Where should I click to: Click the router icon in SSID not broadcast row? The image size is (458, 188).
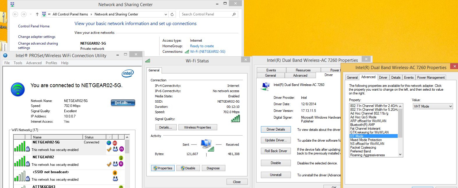115,179
